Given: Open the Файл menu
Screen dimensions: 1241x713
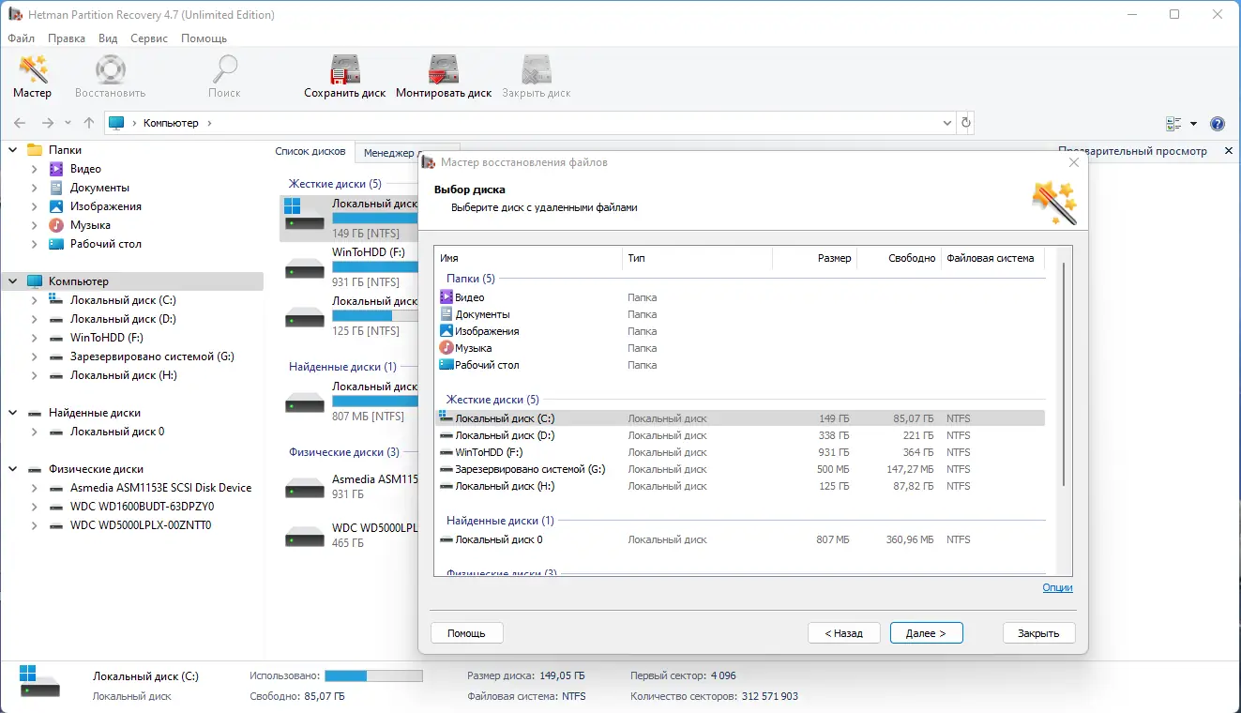Looking at the screenshot, I should coord(21,38).
